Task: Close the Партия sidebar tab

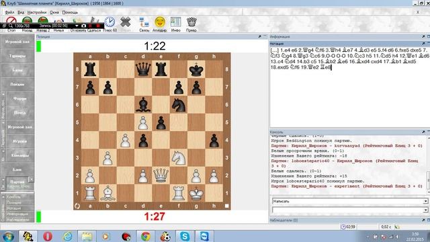Action: (32, 179)
